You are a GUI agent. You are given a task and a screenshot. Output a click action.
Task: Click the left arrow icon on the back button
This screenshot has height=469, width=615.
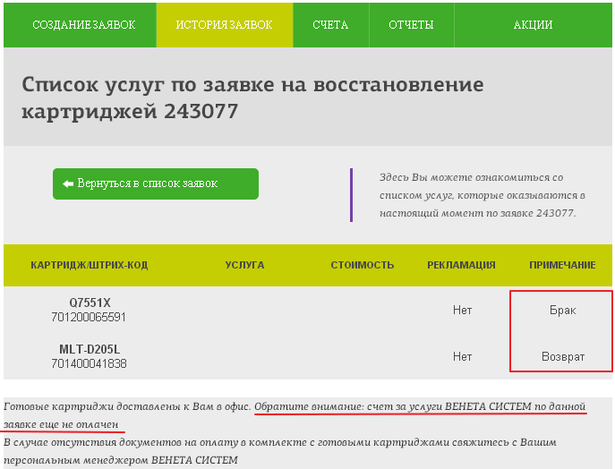67,183
